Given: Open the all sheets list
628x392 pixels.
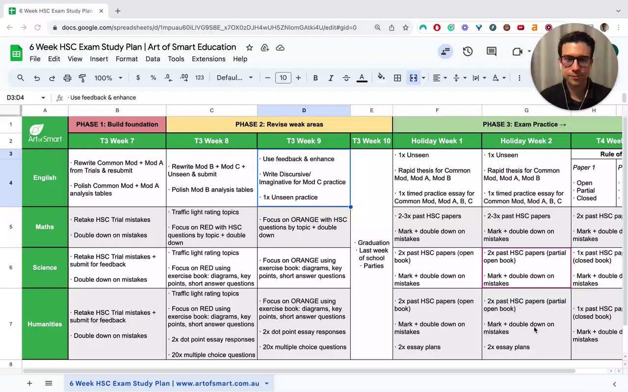Looking at the screenshot, I should (49, 383).
